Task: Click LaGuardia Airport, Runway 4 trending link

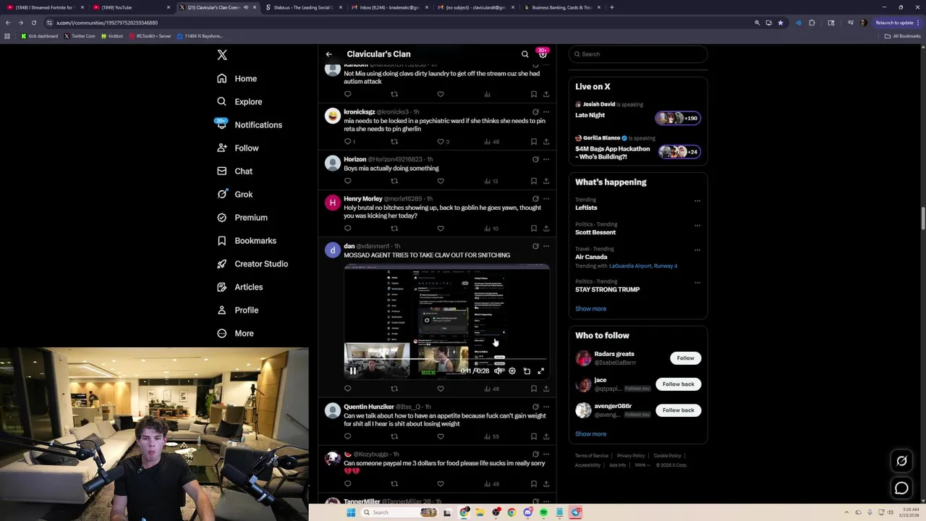Action: (643, 266)
